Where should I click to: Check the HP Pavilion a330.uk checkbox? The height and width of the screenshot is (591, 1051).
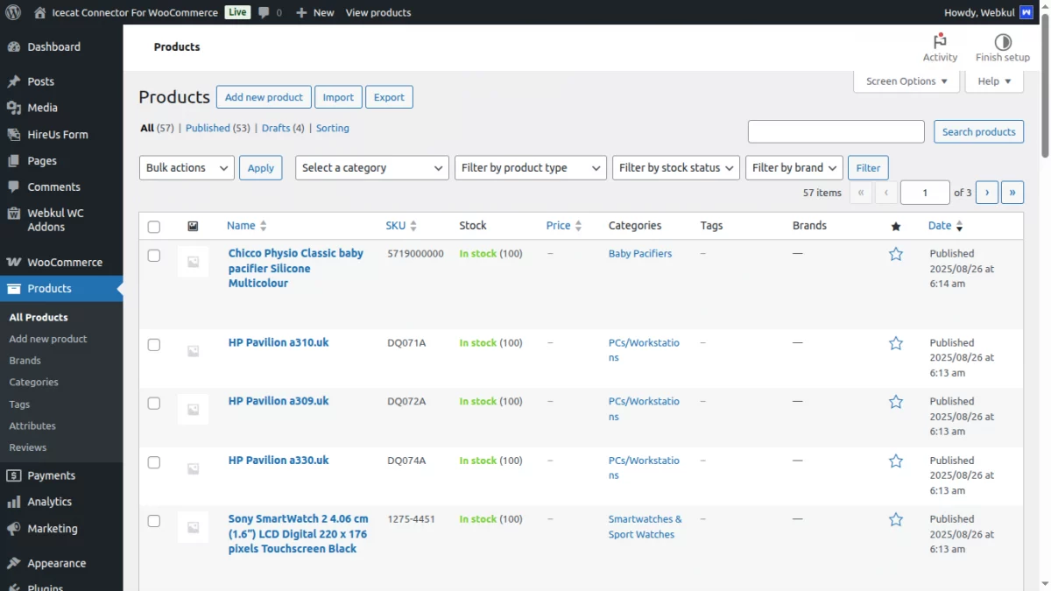(x=154, y=462)
